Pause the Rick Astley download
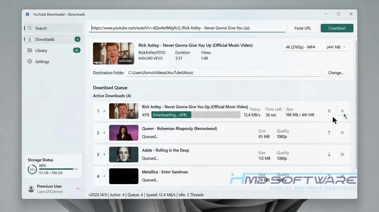Screen dimensions: 379x212 pos(329,111)
